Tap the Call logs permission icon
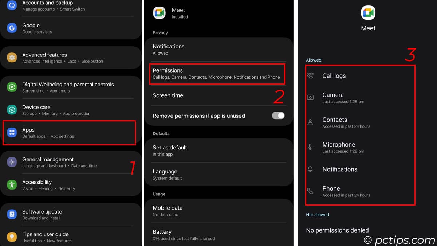This screenshot has height=246, width=437. click(310, 76)
